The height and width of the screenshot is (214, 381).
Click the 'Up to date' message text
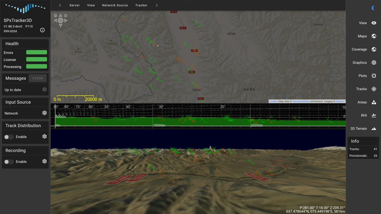[x=13, y=90]
